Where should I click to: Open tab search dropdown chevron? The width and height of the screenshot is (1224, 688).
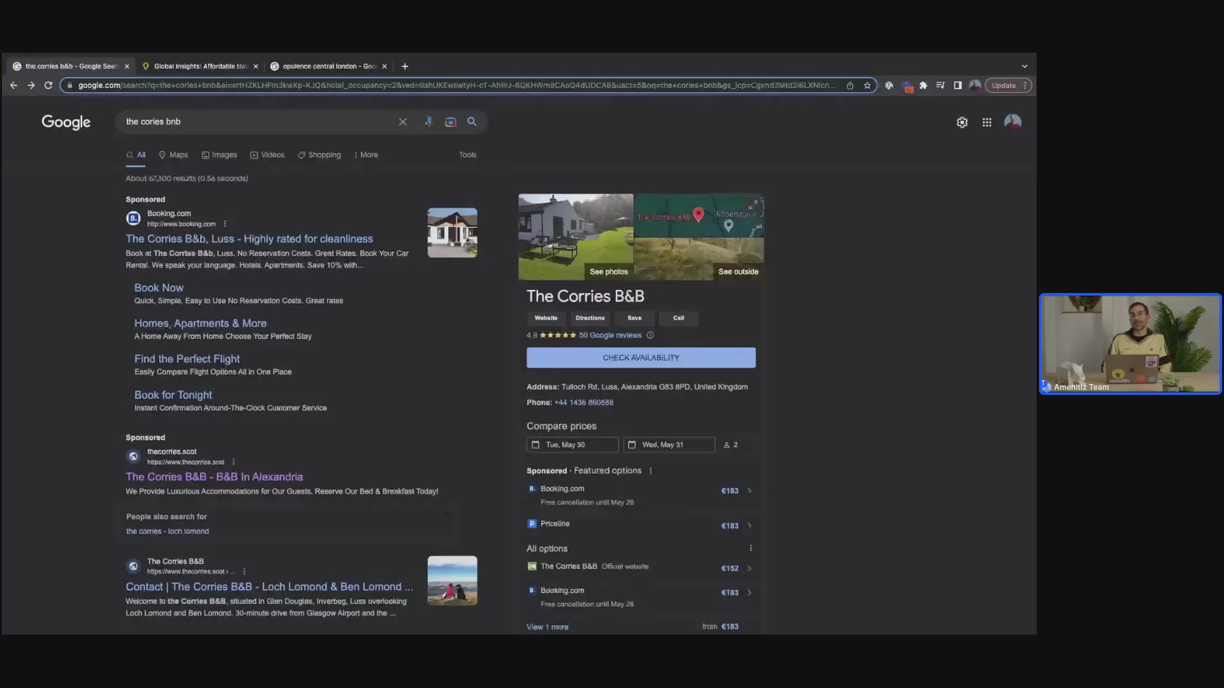(x=1024, y=66)
